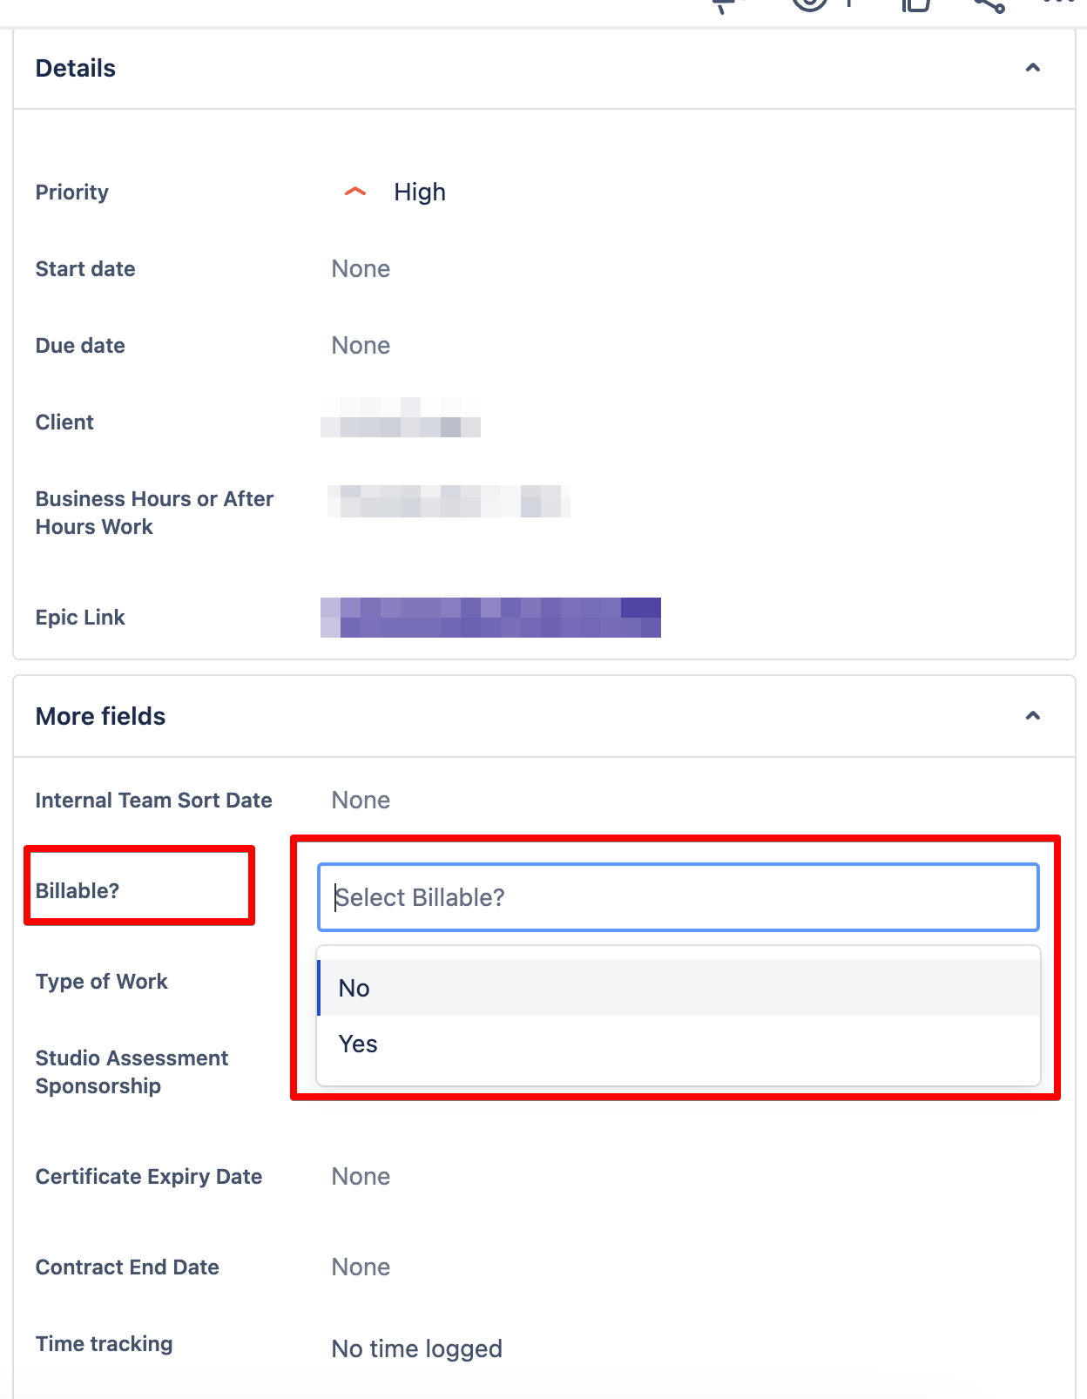Image resolution: width=1087 pixels, height=1399 pixels.
Task: Edit the High priority value
Action: [420, 192]
